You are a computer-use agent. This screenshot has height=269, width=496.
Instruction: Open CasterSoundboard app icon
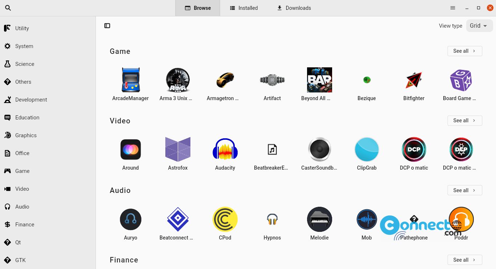pyautogui.click(x=319, y=150)
